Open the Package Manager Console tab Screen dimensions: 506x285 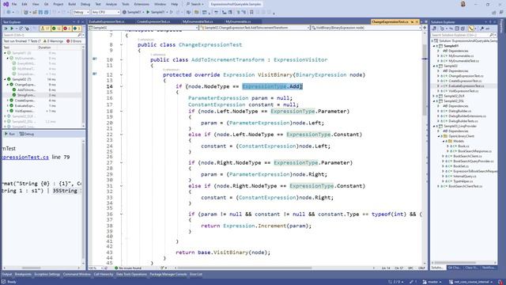pos(168,275)
